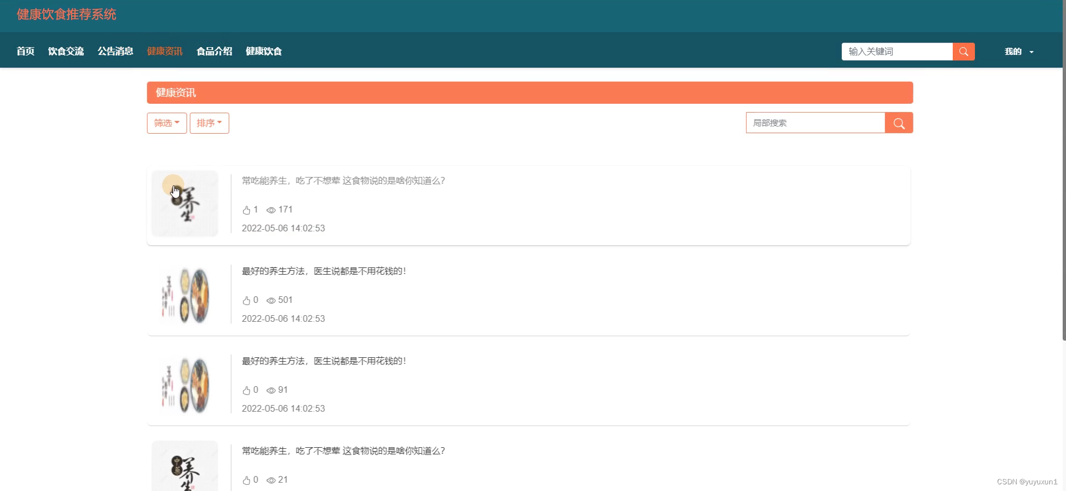Viewport: 1066px width, 491px height.
Task: Click thumbnail of the 501-views article
Action: point(185,295)
